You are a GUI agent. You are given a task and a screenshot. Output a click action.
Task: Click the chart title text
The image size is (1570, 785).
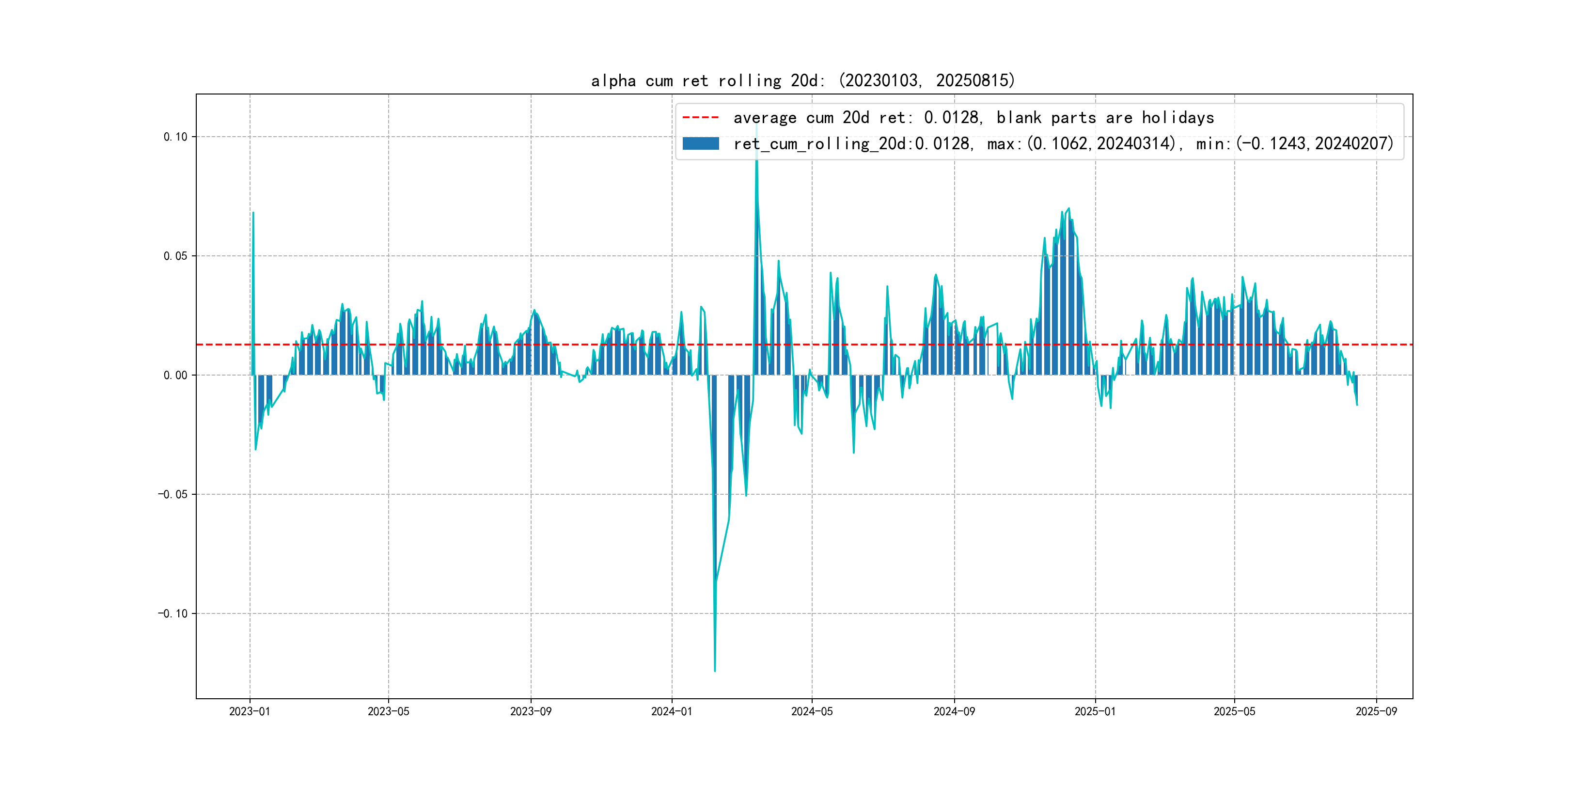(x=802, y=80)
